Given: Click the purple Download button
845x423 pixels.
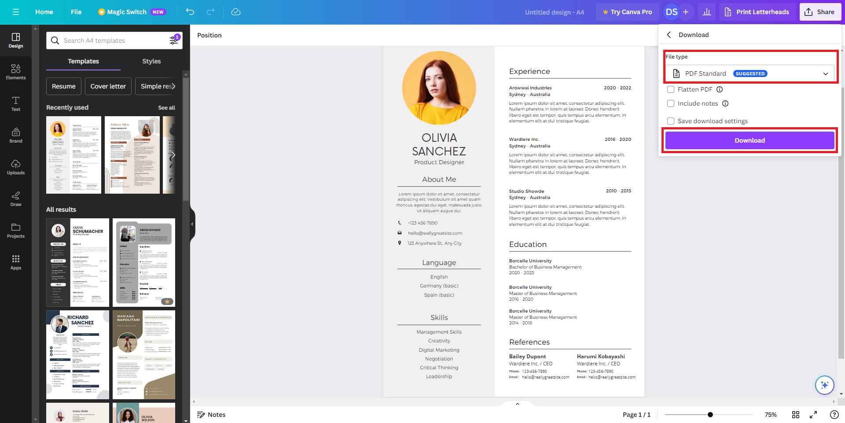Looking at the screenshot, I should 750,140.
